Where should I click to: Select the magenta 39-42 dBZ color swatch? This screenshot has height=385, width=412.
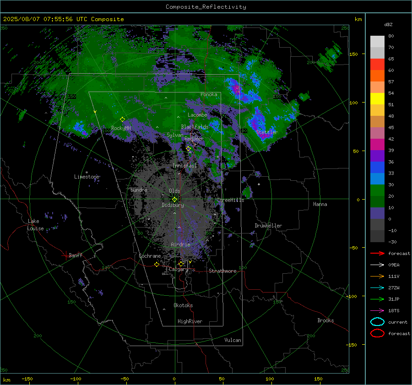coord(377,144)
